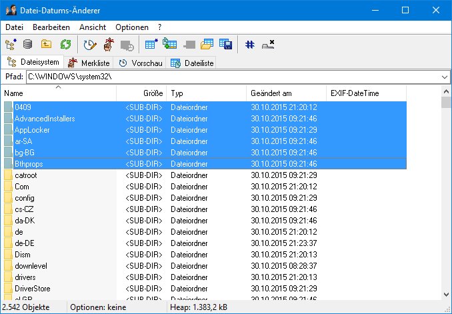Sort by the Größe column header
Viewport: 452px width, 314px height.
153,93
